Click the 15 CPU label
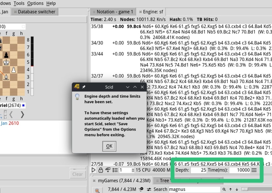This screenshot has width=272, height=193. (x=143, y=170)
